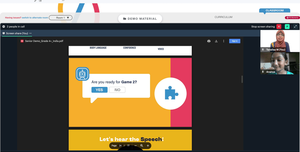Switch to the CURRICULUM tab
The height and width of the screenshot is (152, 300).
pos(223,17)
